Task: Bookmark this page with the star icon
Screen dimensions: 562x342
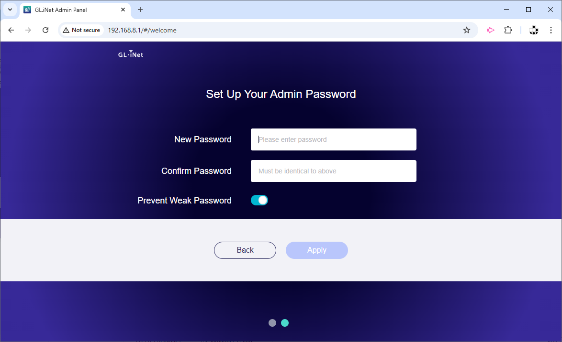Action: coord(467,30)
